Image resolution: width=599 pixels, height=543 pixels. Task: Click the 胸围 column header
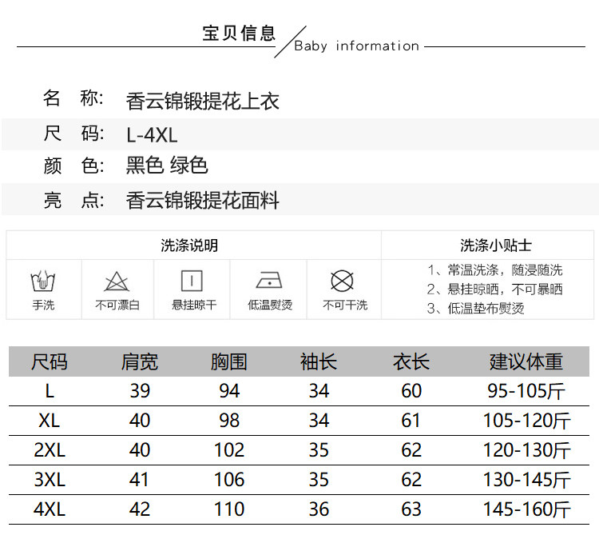pos(228,362)
